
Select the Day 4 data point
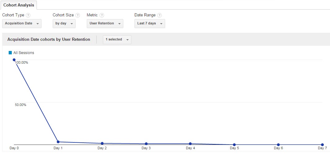tap(190, 144)
